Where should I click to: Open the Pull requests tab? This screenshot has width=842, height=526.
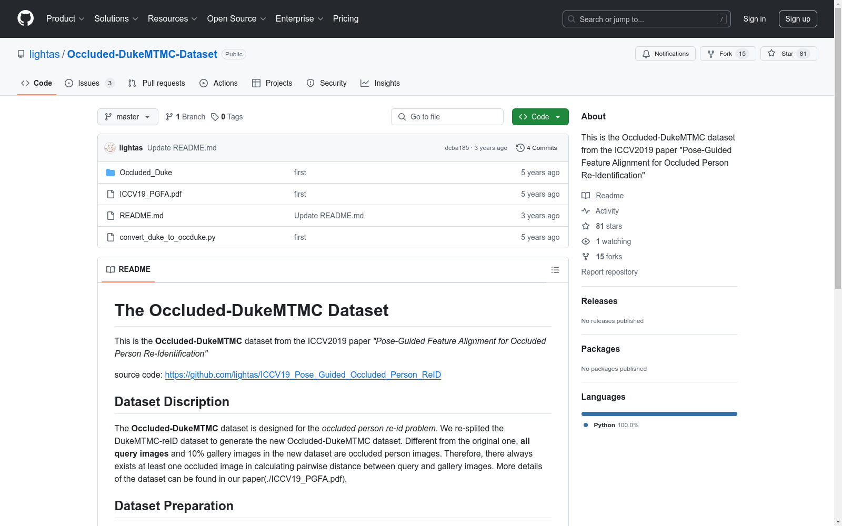tap(157, 83)
